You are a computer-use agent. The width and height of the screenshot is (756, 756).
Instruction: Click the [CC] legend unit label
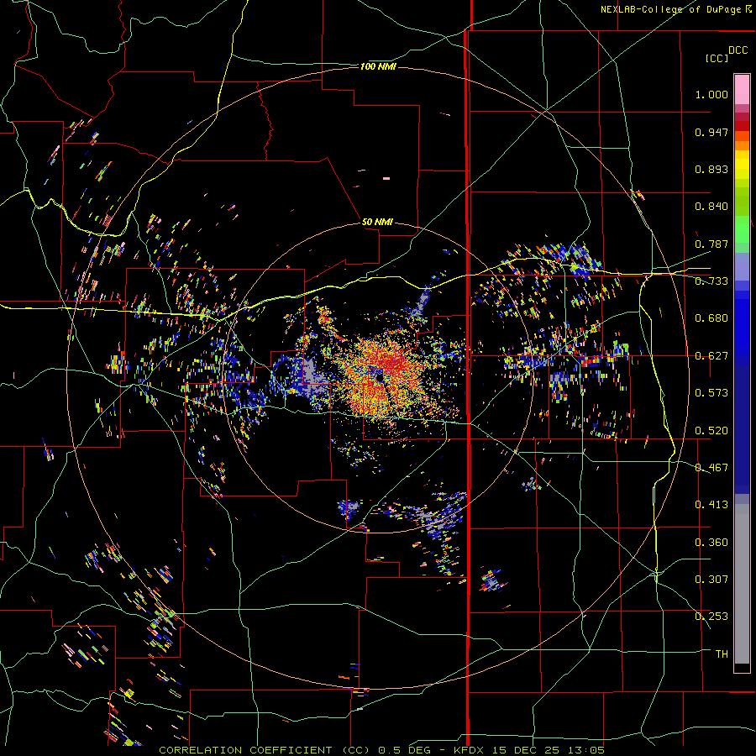717,58
